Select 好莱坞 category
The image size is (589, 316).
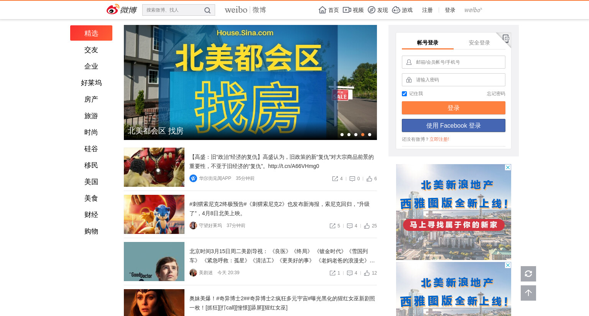91,83
